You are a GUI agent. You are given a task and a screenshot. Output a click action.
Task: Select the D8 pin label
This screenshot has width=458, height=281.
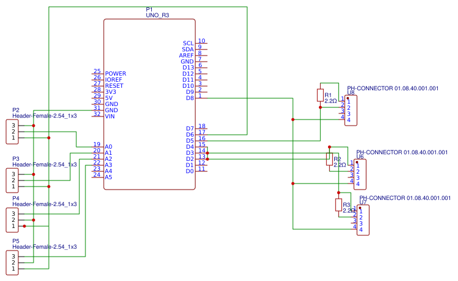click(190, 98)
